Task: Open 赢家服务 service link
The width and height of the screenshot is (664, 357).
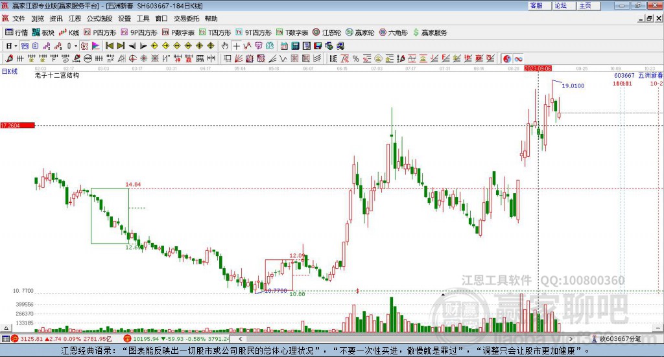Action: (430, 32)
